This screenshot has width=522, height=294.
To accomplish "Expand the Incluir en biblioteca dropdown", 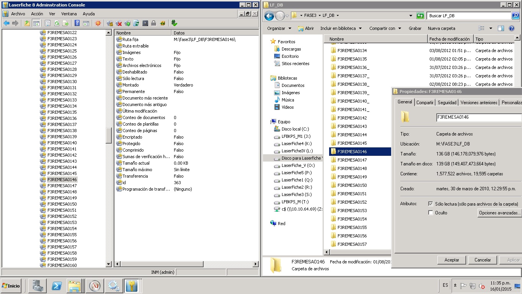I will click(341, 28).
